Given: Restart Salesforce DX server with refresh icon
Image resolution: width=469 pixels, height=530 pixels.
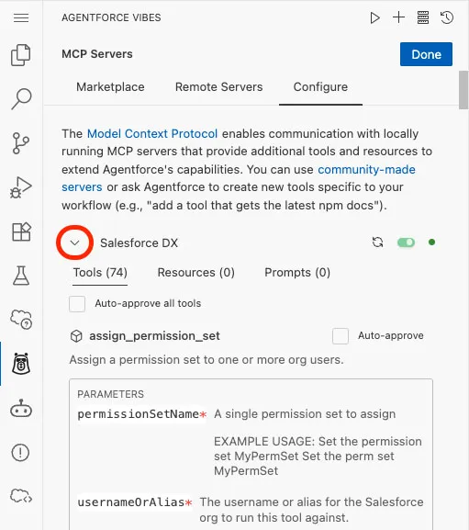Looking at the screenshot, I should click(377, 242).
